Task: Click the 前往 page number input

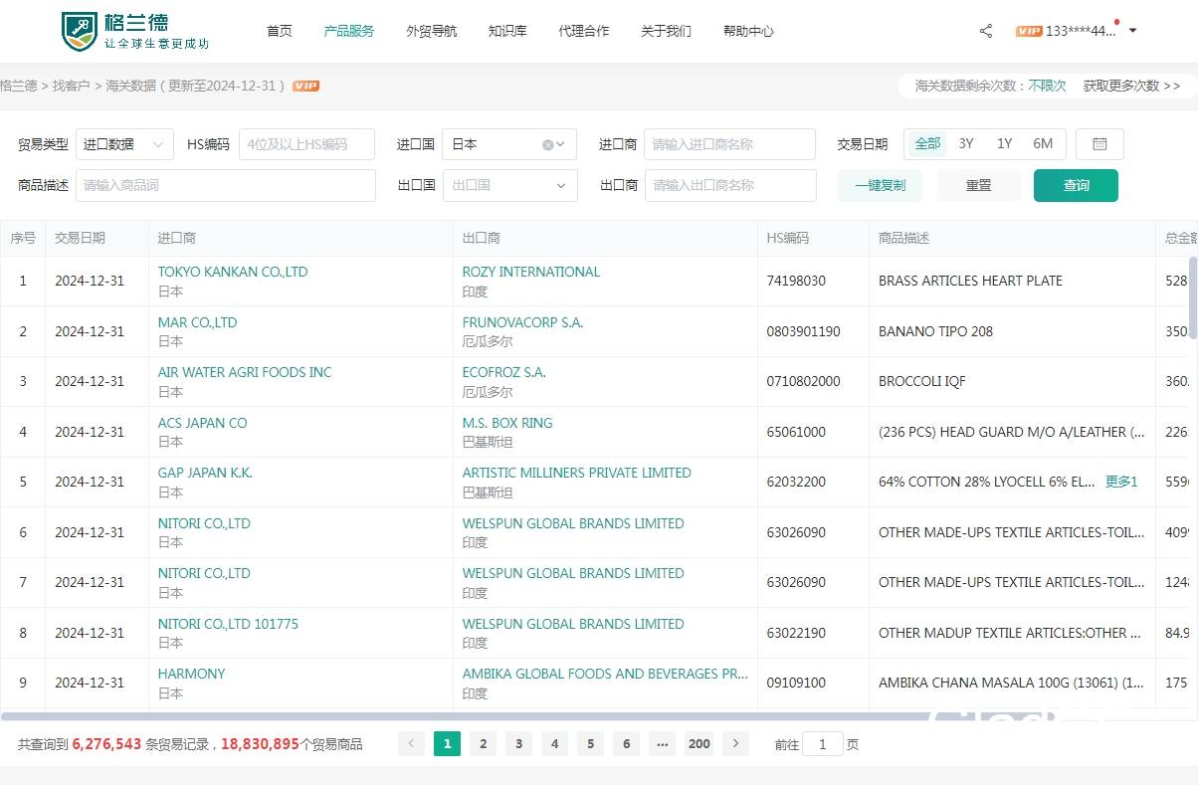Action: coord(823,743)
